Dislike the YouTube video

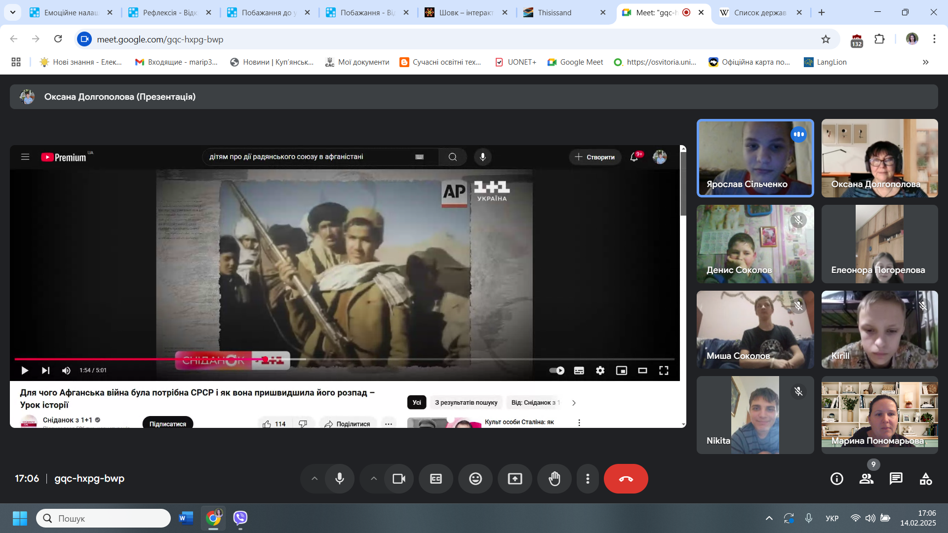pos(303,424)
